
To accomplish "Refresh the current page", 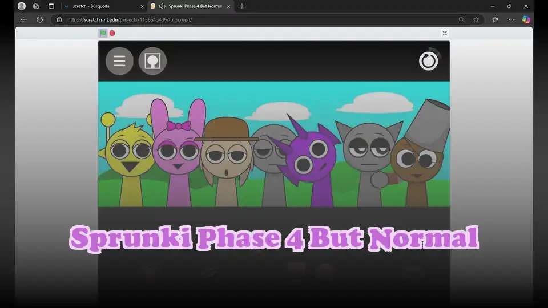I will (x=39, y=19).
